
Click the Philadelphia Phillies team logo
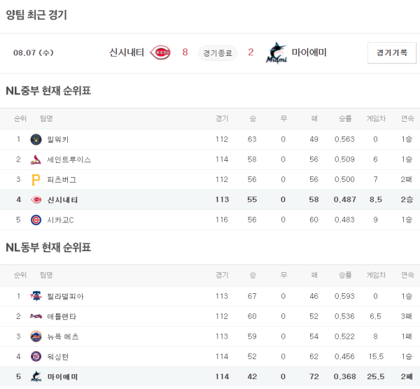point(36,296)
